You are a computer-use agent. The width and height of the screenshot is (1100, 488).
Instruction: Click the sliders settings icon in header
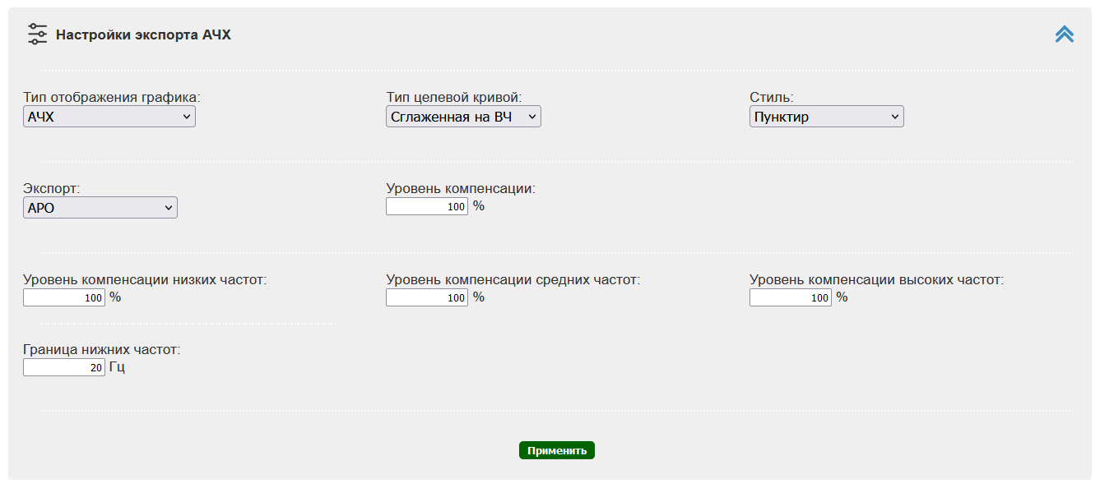pos(38,35)
